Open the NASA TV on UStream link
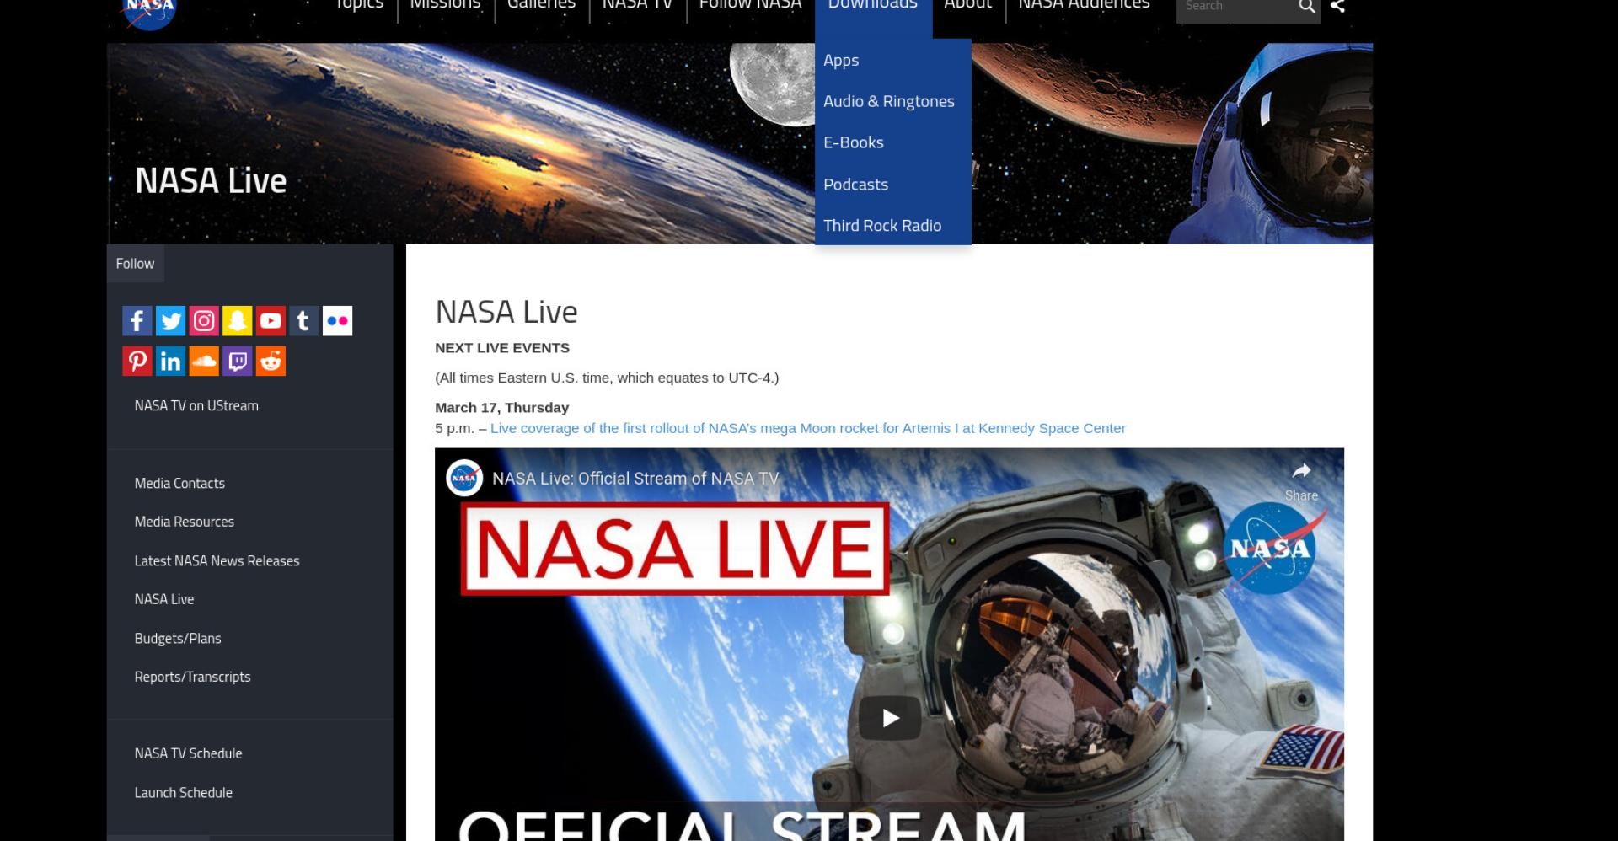Screen dimensions: 1618x841 pos(196,405)
